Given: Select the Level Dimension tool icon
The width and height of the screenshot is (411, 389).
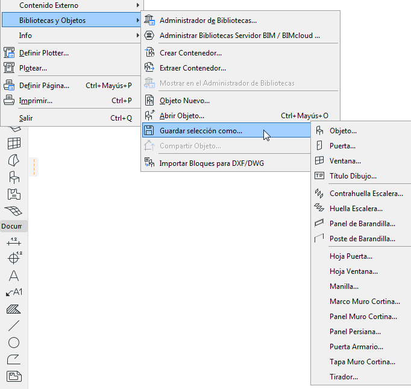Looking at the screenshot, I should [14, 258].
